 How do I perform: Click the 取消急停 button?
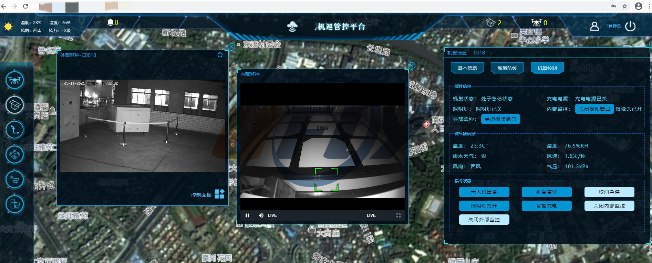(x=609, y=192)
